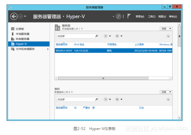Viewport: 191px width, 135px height.
Task: Click the forward navigation arrow
Action: [x=20, y=16]
